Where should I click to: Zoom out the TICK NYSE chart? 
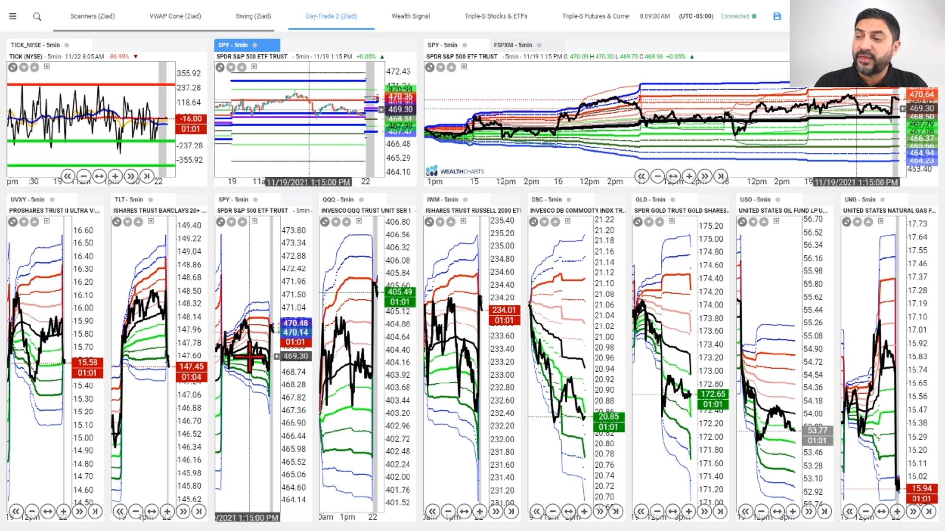coord(84,176)
